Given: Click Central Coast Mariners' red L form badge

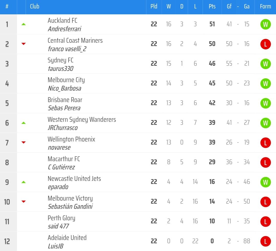Looking at the screenshot, I should pyautogui.click(x=266, y=44).
